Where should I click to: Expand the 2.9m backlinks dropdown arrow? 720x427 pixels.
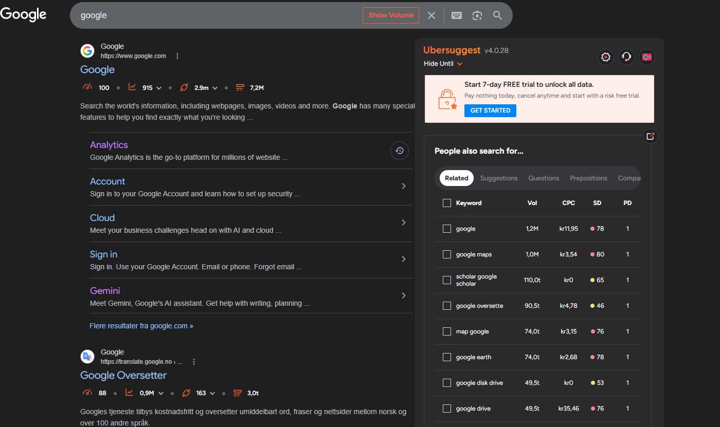(x=214, y=88)
